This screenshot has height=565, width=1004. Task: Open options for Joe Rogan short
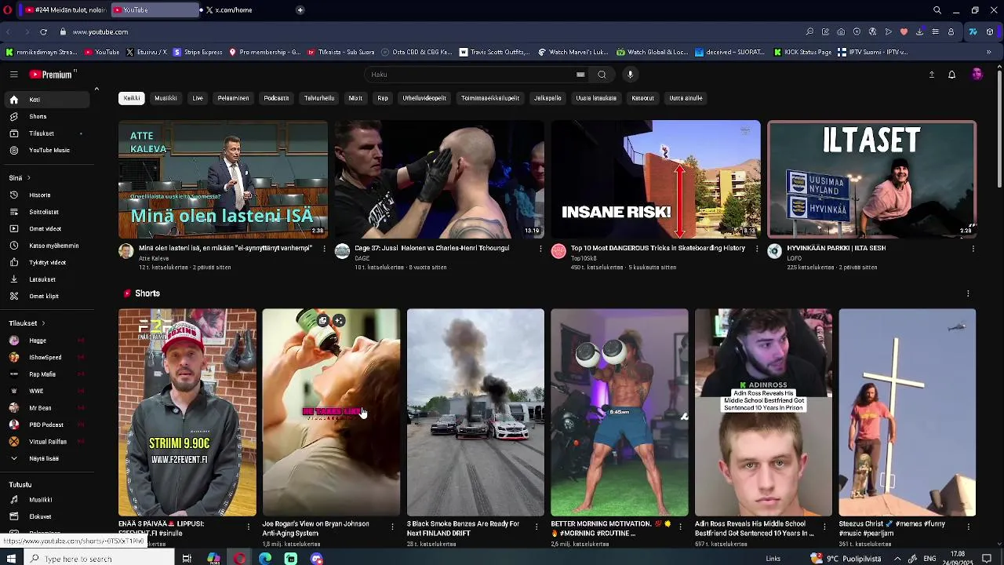click(393, 527)
